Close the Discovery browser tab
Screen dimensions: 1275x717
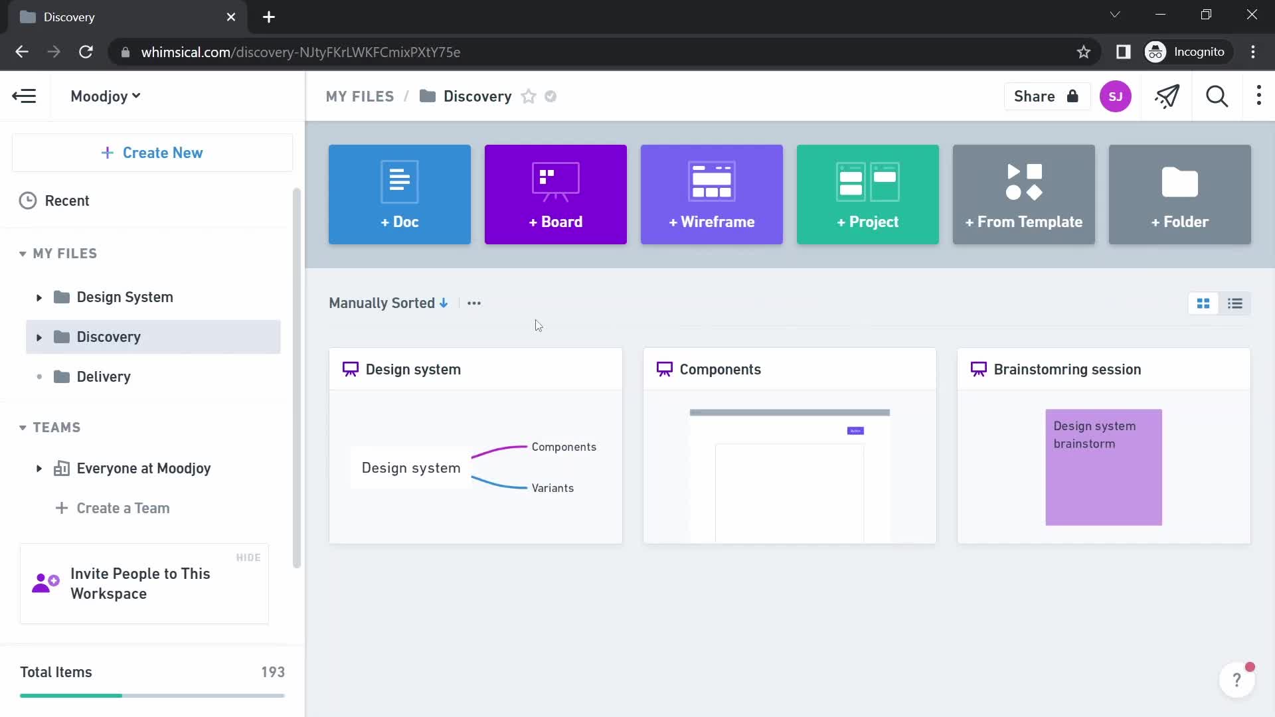coord(231,17)
